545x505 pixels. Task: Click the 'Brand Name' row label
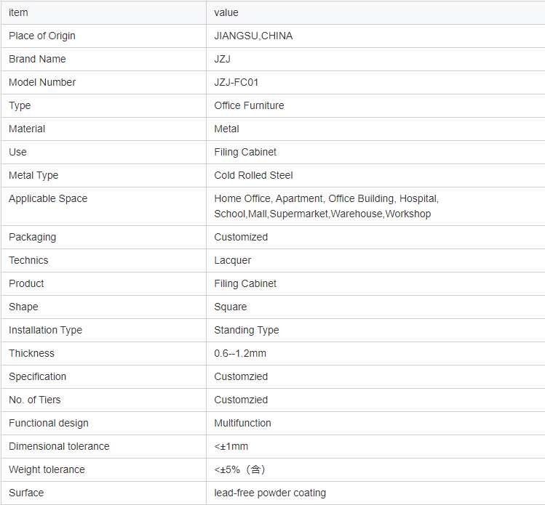pos(37,59)
